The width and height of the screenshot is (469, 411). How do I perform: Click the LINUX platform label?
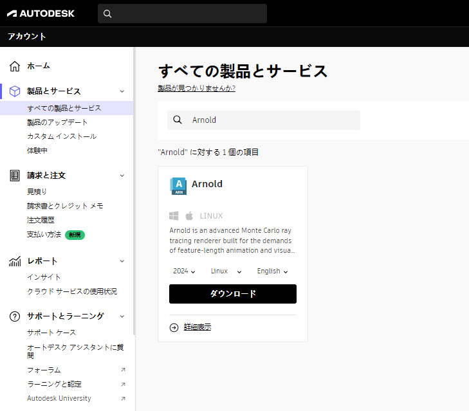(211, 216)
